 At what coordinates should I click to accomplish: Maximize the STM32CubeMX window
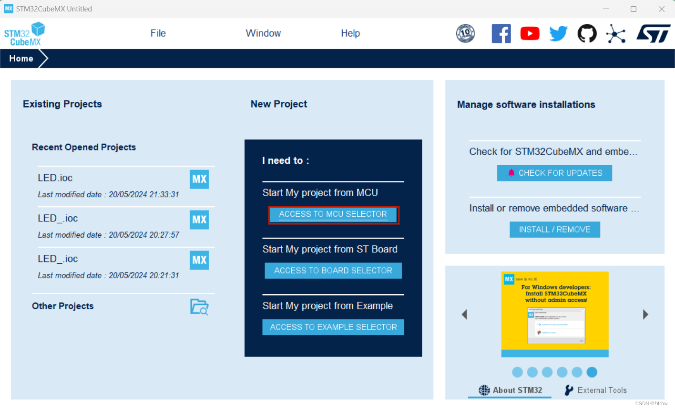(634, 9)
